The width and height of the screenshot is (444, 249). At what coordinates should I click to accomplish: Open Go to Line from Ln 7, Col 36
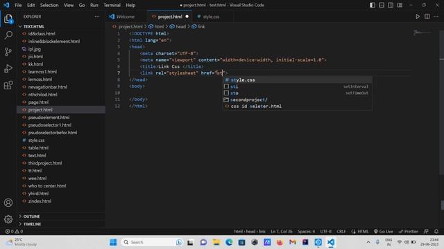click(282, 231)
